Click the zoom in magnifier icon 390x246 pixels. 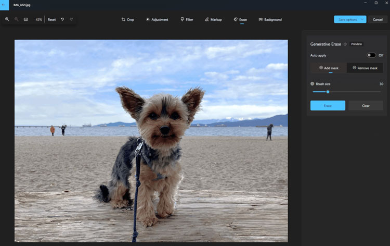coord(7,19)
